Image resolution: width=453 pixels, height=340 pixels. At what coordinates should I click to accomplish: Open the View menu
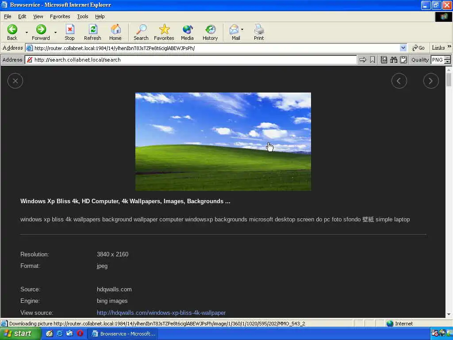(38, 16)
